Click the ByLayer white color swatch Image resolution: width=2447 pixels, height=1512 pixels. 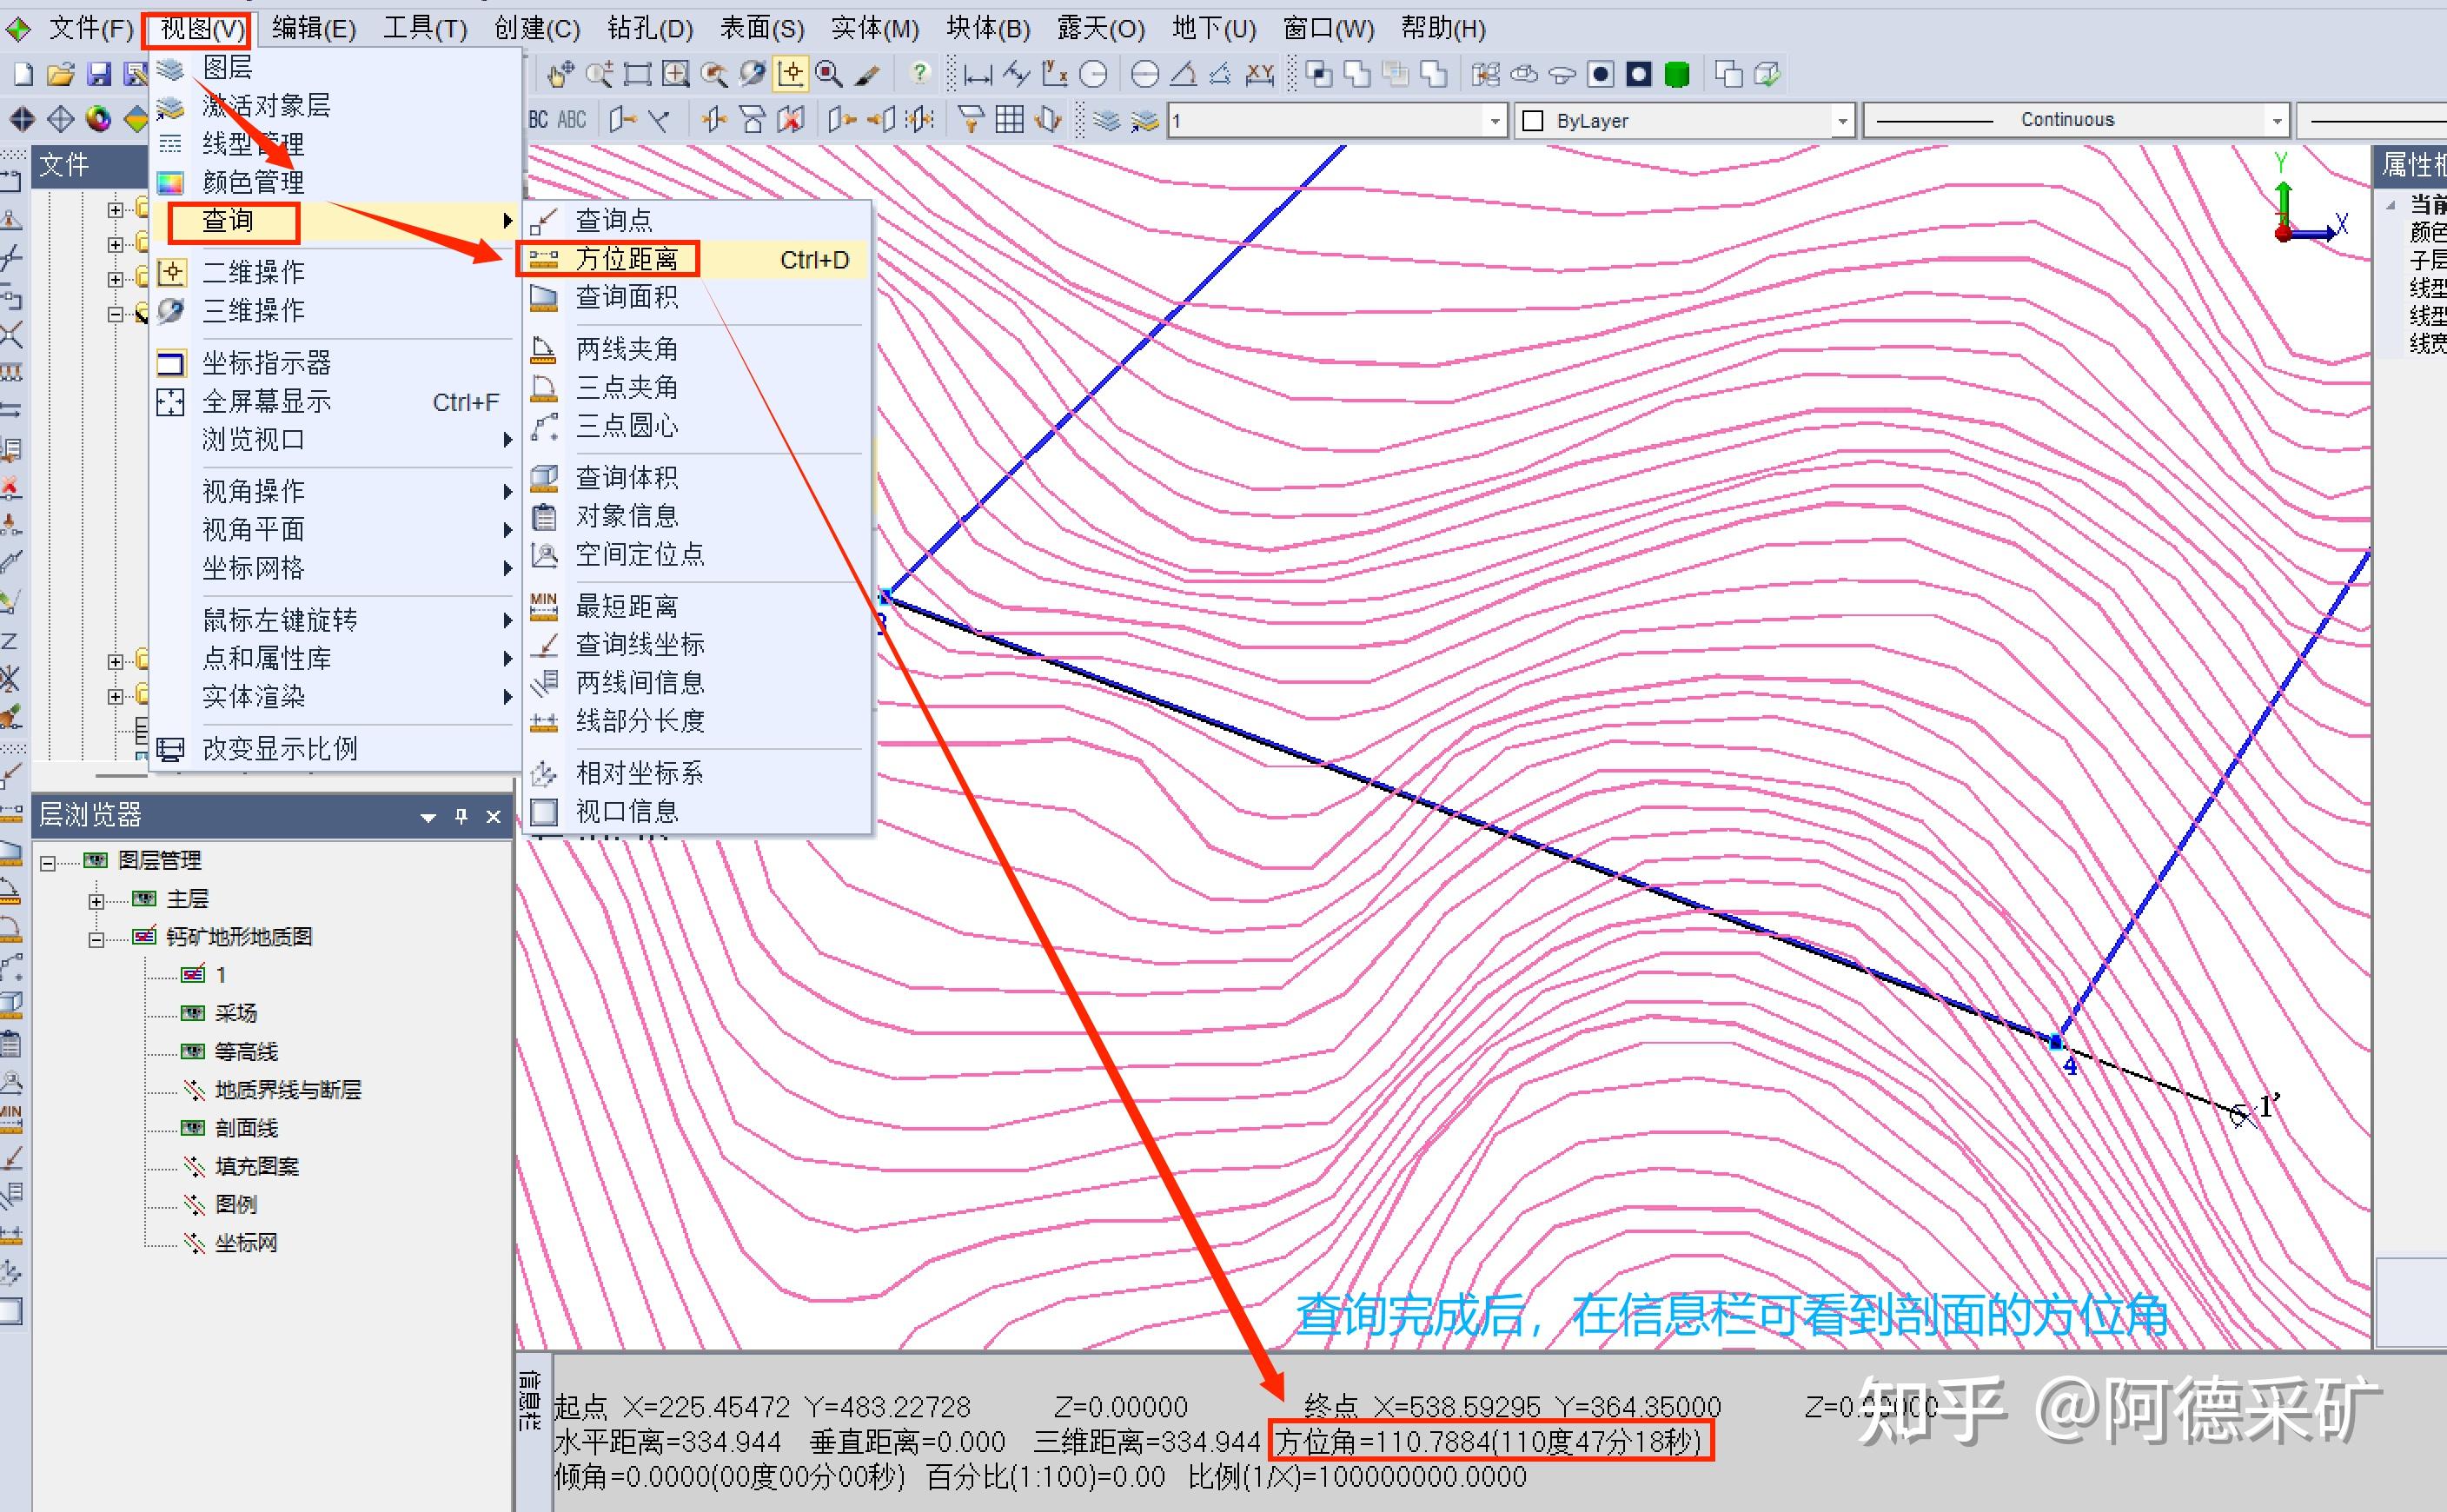tap(1532, 121)
